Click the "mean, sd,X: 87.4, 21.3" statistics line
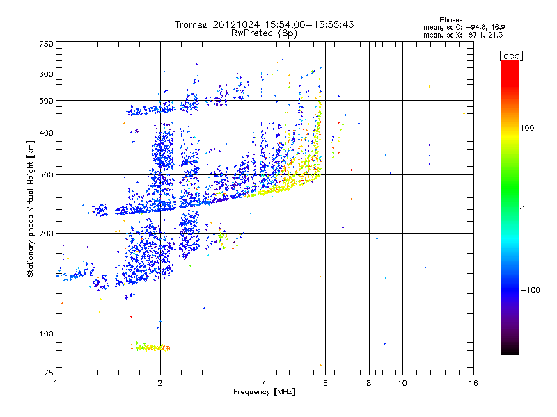 point(463,35)
